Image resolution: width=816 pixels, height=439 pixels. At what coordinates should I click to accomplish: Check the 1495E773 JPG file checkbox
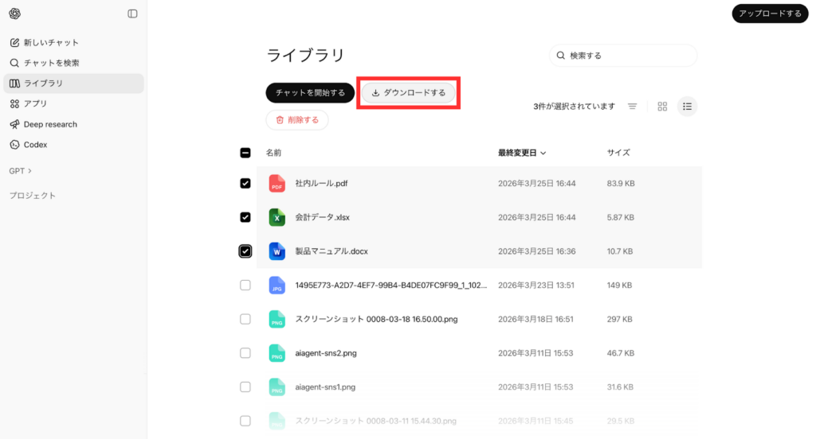[x=245, y=286]
